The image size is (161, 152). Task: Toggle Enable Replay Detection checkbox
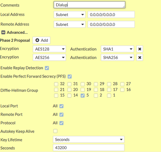tap(47, 68)
